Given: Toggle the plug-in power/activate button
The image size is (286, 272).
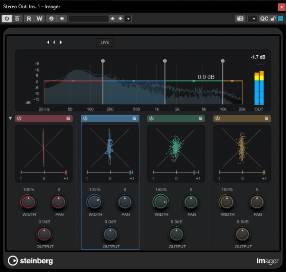Looking at the screenshot, I should [7, 19].
